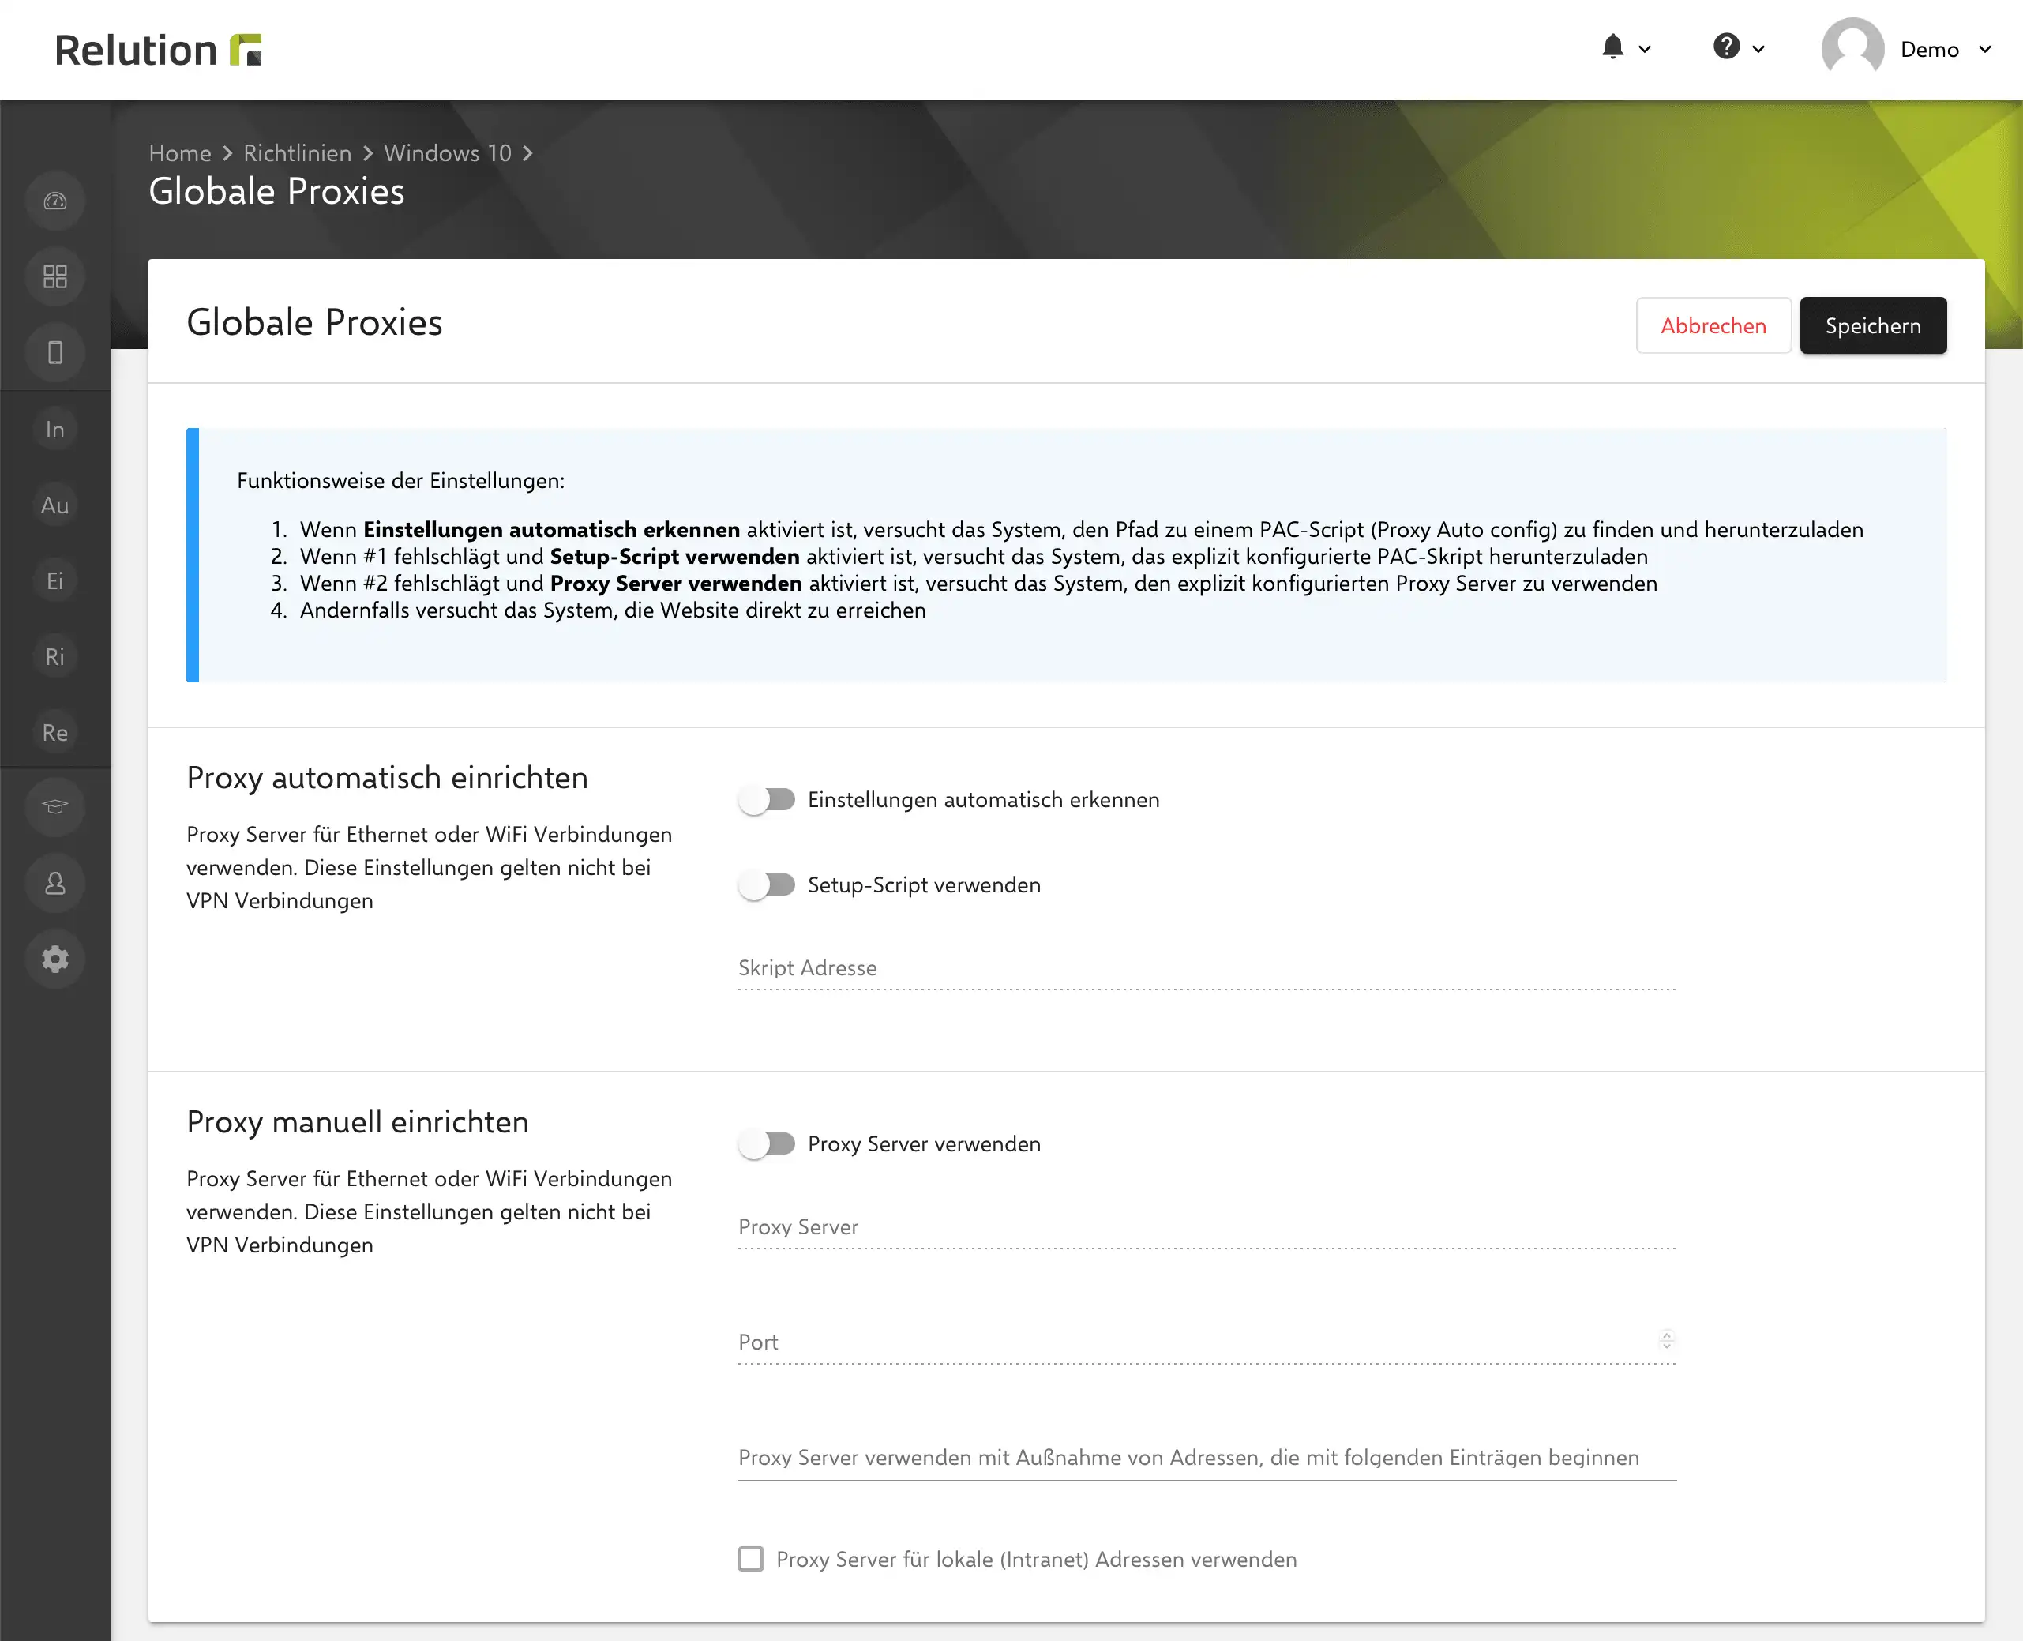2023x1641 pixels.
Task: Turn on Proxy Server verwenden toggle
Action: pos(767,1143)
